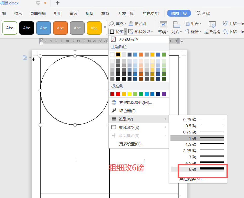Viewport: 244px width, 198px height.
Task: Click the 模版.docx document tab
Action: tap(9, 3)
